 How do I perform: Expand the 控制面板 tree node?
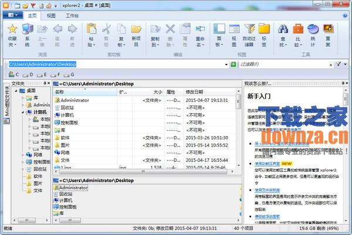pyautogui.click(x=23, y=162)
